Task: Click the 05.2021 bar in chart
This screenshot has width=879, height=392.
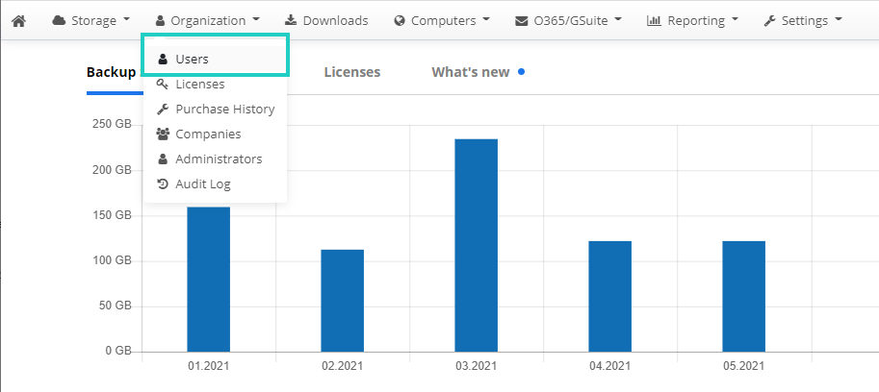Action: click(x=744, y=296)
